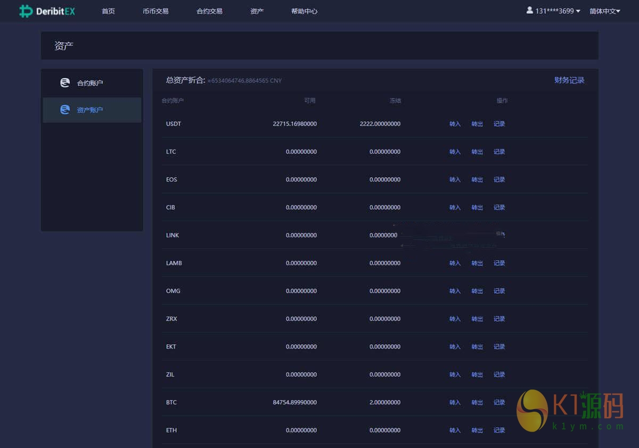Select 资产 in the top navigation

[x=257, y=11]
